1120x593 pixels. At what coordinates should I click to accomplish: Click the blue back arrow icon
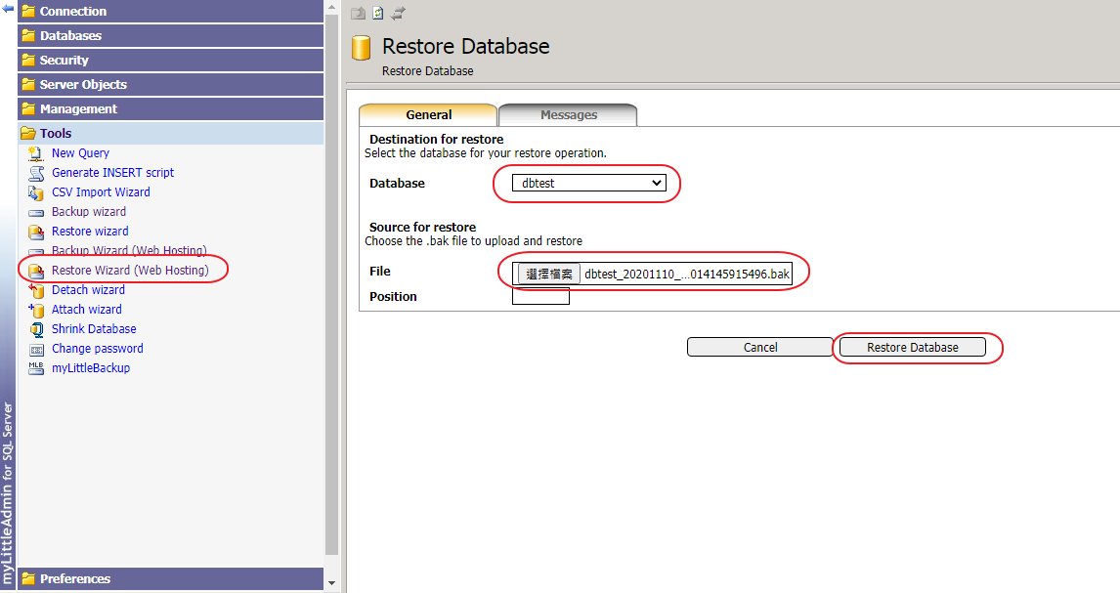(8, 9)
